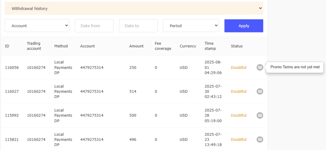Screen dimensions: 326x150
Task: Click comment icon for withdrawal 116056
Action: pos(260,67)
